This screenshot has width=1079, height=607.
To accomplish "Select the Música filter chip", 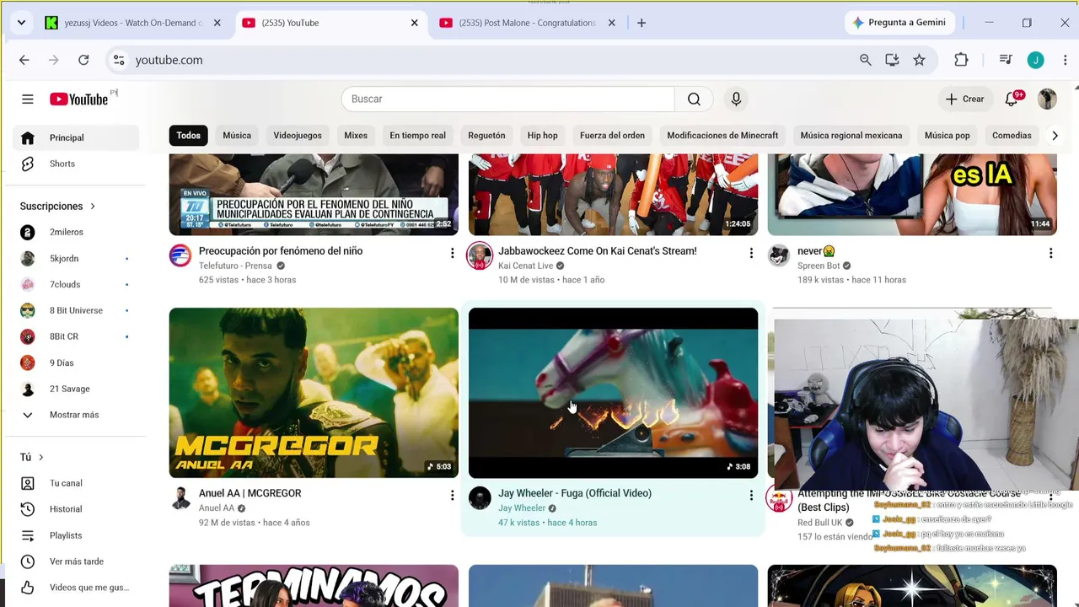I will point(237,136).
